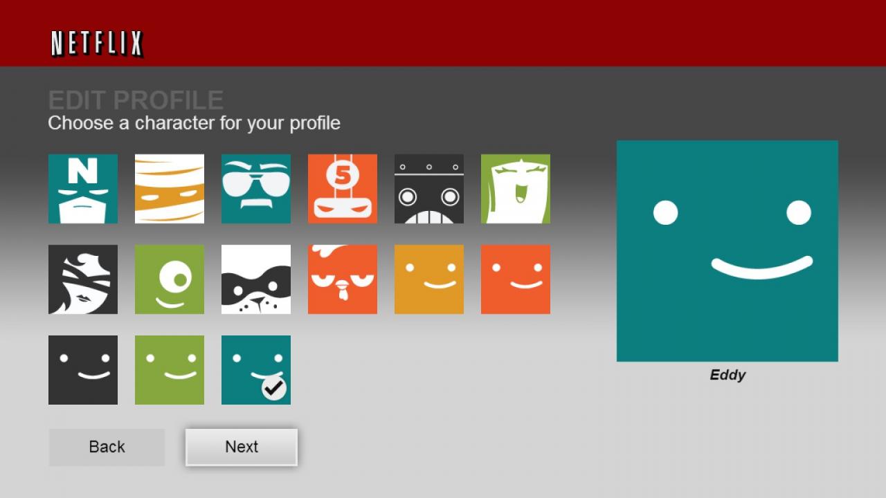886x498 pixels.
Task: Select the orange robot avatar with number 5
Action: pyautogui.click(x=342, y=189)
